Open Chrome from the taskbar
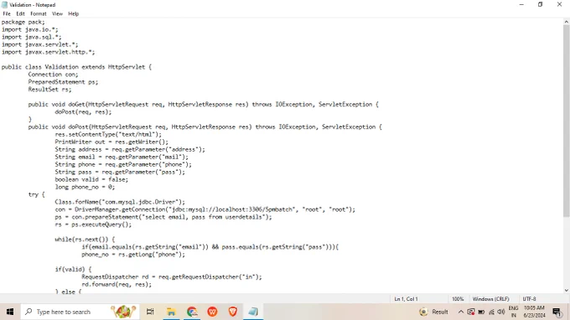Screen dimensions: 570x320 click(192, 312)
